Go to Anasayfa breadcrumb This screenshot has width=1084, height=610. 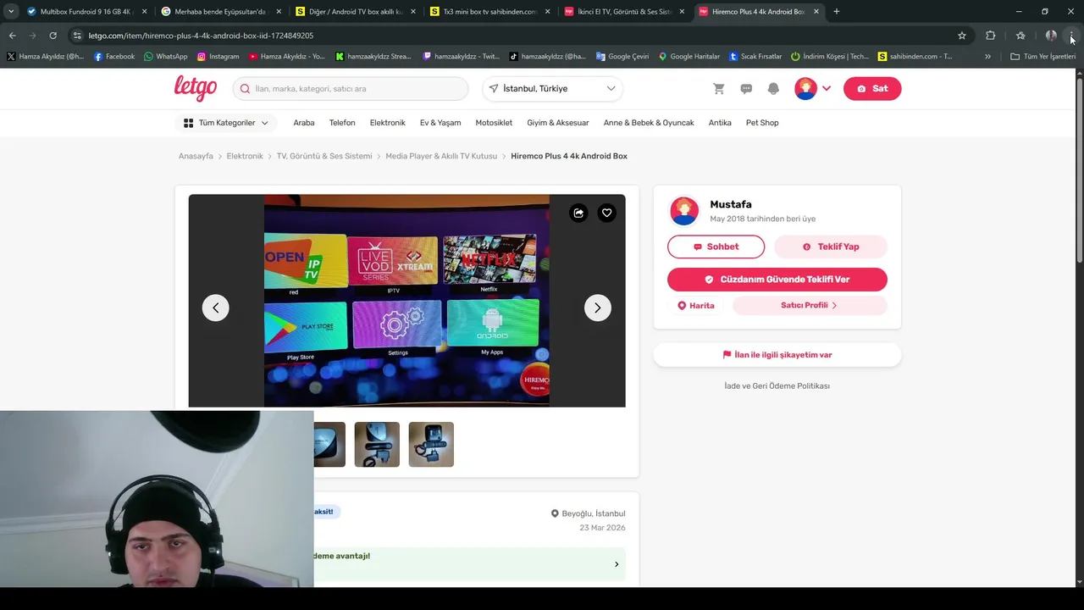(196, 156)
